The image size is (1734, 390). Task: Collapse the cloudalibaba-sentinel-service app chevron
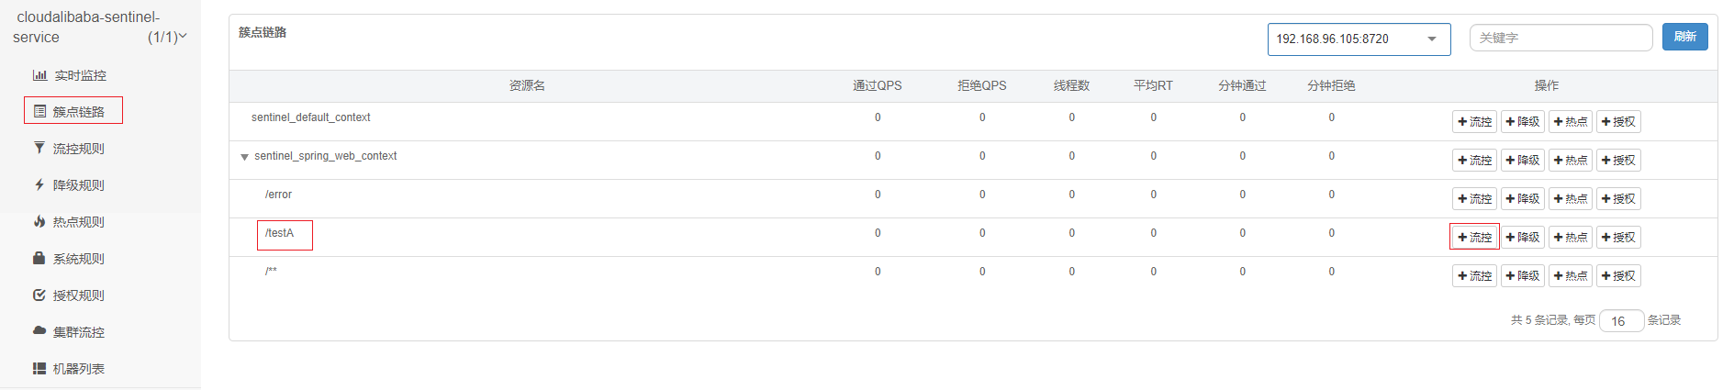[x=183, y=37]
